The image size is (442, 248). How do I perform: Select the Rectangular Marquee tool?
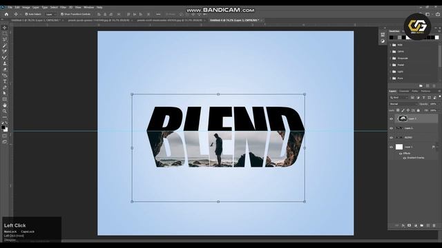tap(5, 34)
